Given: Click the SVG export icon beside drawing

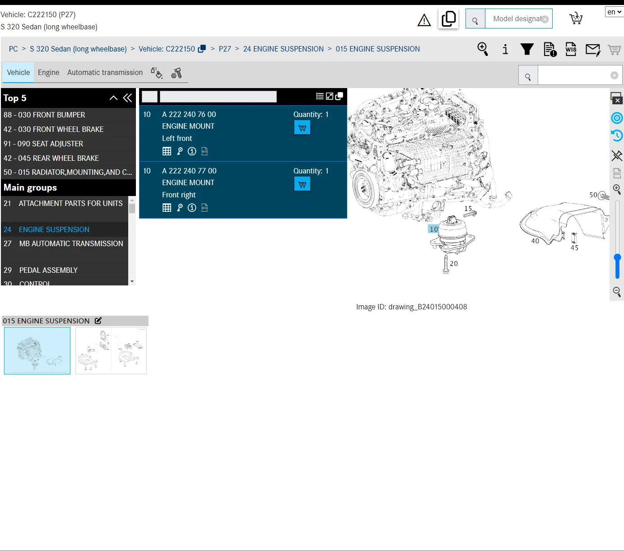Looking at the screenshot, I should tap(617, 173).
